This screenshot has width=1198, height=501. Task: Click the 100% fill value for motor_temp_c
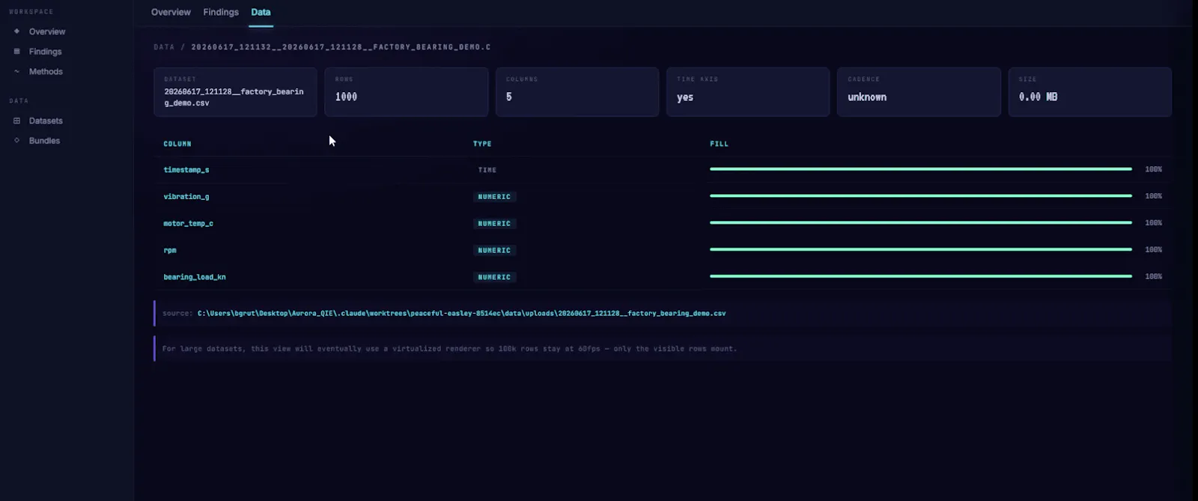(x=1153, y=223)
